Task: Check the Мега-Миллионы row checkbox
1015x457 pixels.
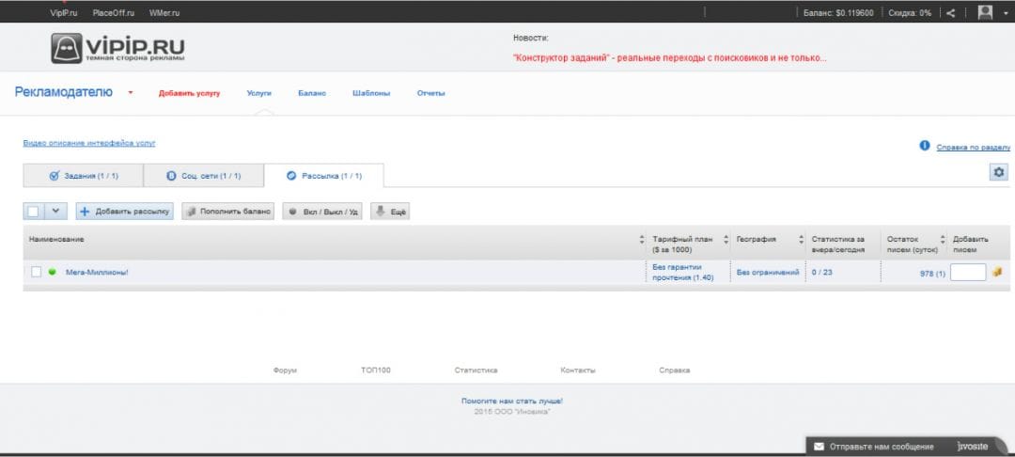Action: pos(37,272)
